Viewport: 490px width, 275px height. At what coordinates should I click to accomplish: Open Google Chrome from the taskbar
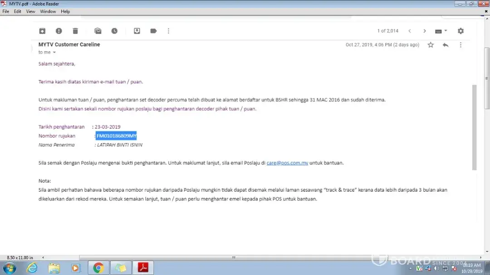pos(98,268)
